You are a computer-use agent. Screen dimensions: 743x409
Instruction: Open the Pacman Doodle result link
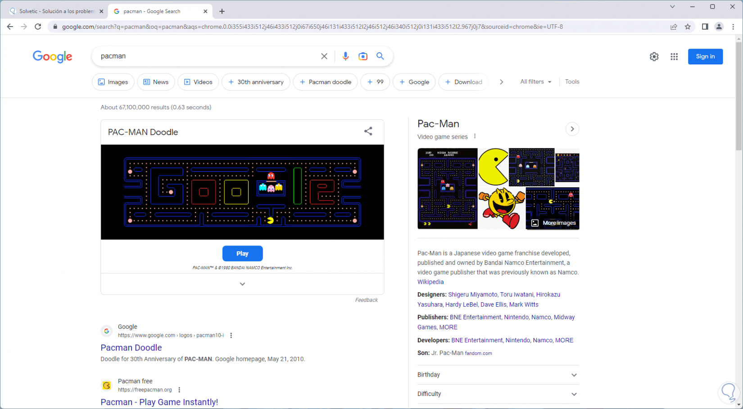pos(131,348)
